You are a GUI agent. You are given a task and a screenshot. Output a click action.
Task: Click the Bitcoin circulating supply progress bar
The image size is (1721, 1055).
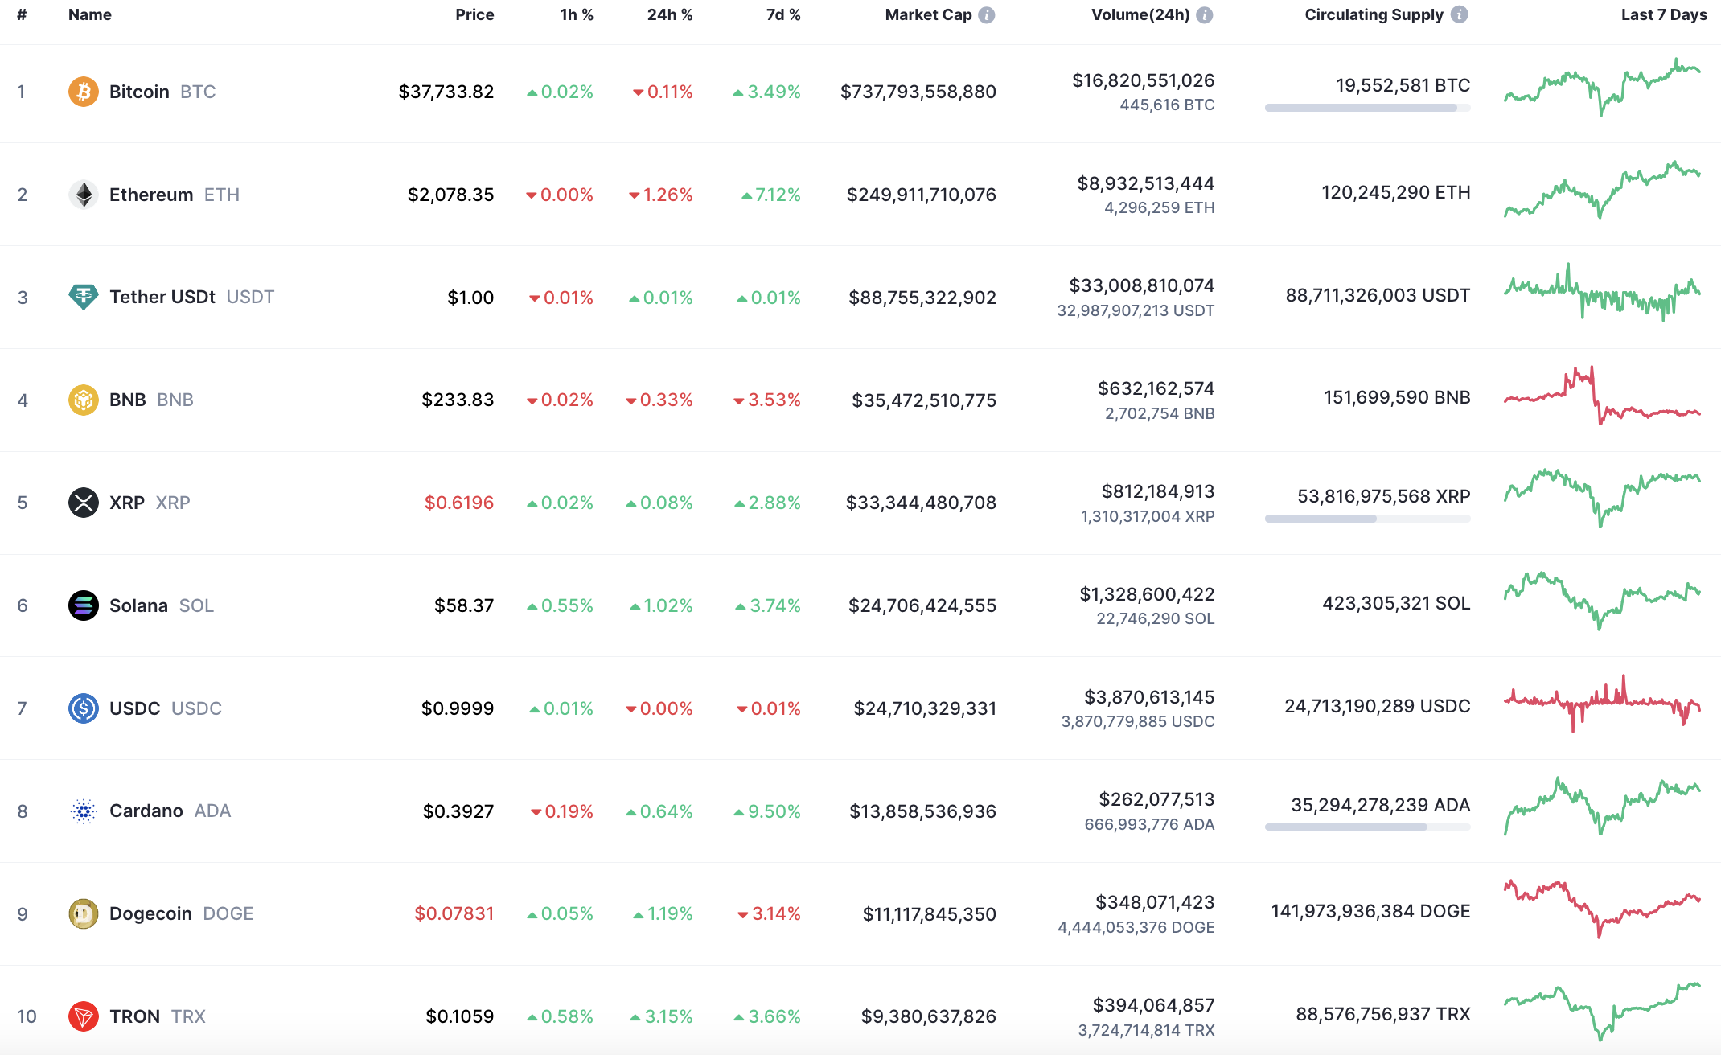1367,108
